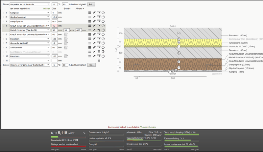Toggle power switch for Baksteen layer 6
Screen dimensions: 263x152
point(103,38)
